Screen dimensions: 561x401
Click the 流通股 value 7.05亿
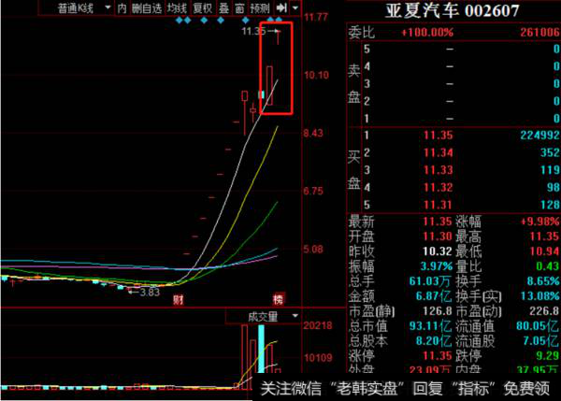point(540,341)
